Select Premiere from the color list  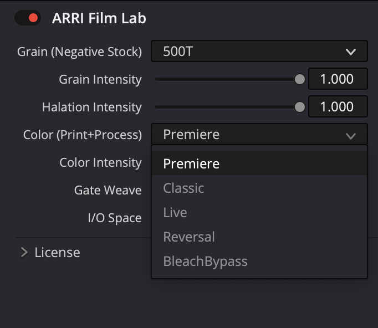191,164
